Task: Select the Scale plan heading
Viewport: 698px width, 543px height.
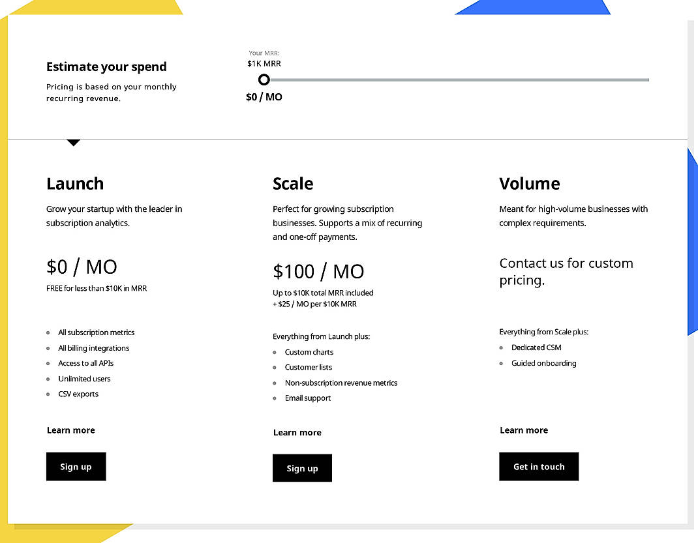Action: 292,184
